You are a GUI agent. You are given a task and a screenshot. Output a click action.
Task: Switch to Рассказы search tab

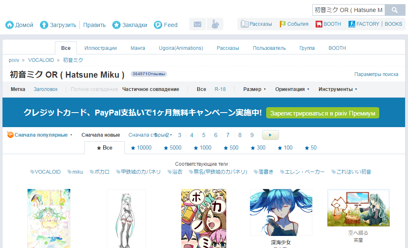227,48
